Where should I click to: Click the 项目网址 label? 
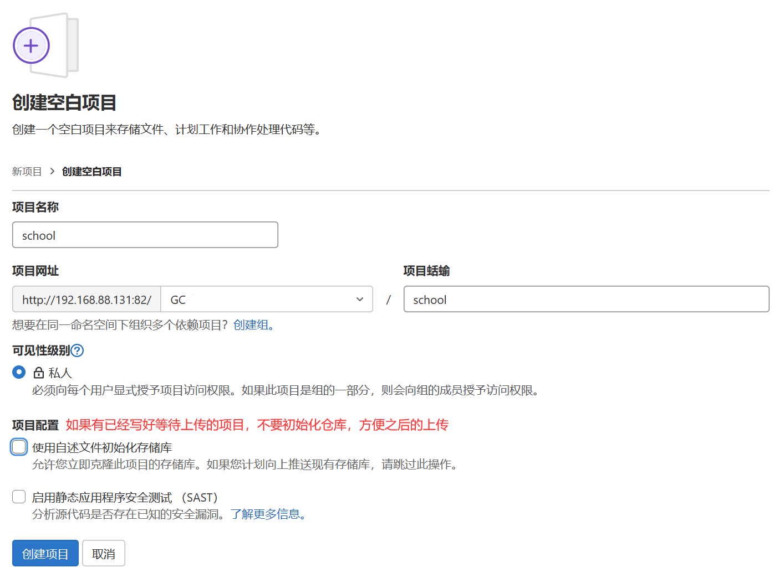[x=35, y=271]
